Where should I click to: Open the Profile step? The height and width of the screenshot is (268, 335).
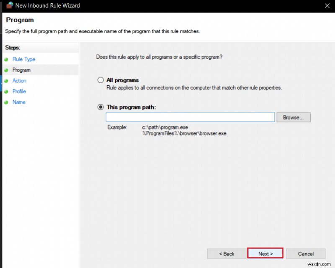coord(19,91)
